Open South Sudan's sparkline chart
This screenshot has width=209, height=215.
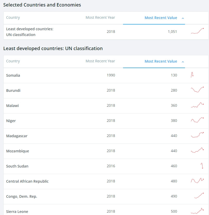pos(202,166)
